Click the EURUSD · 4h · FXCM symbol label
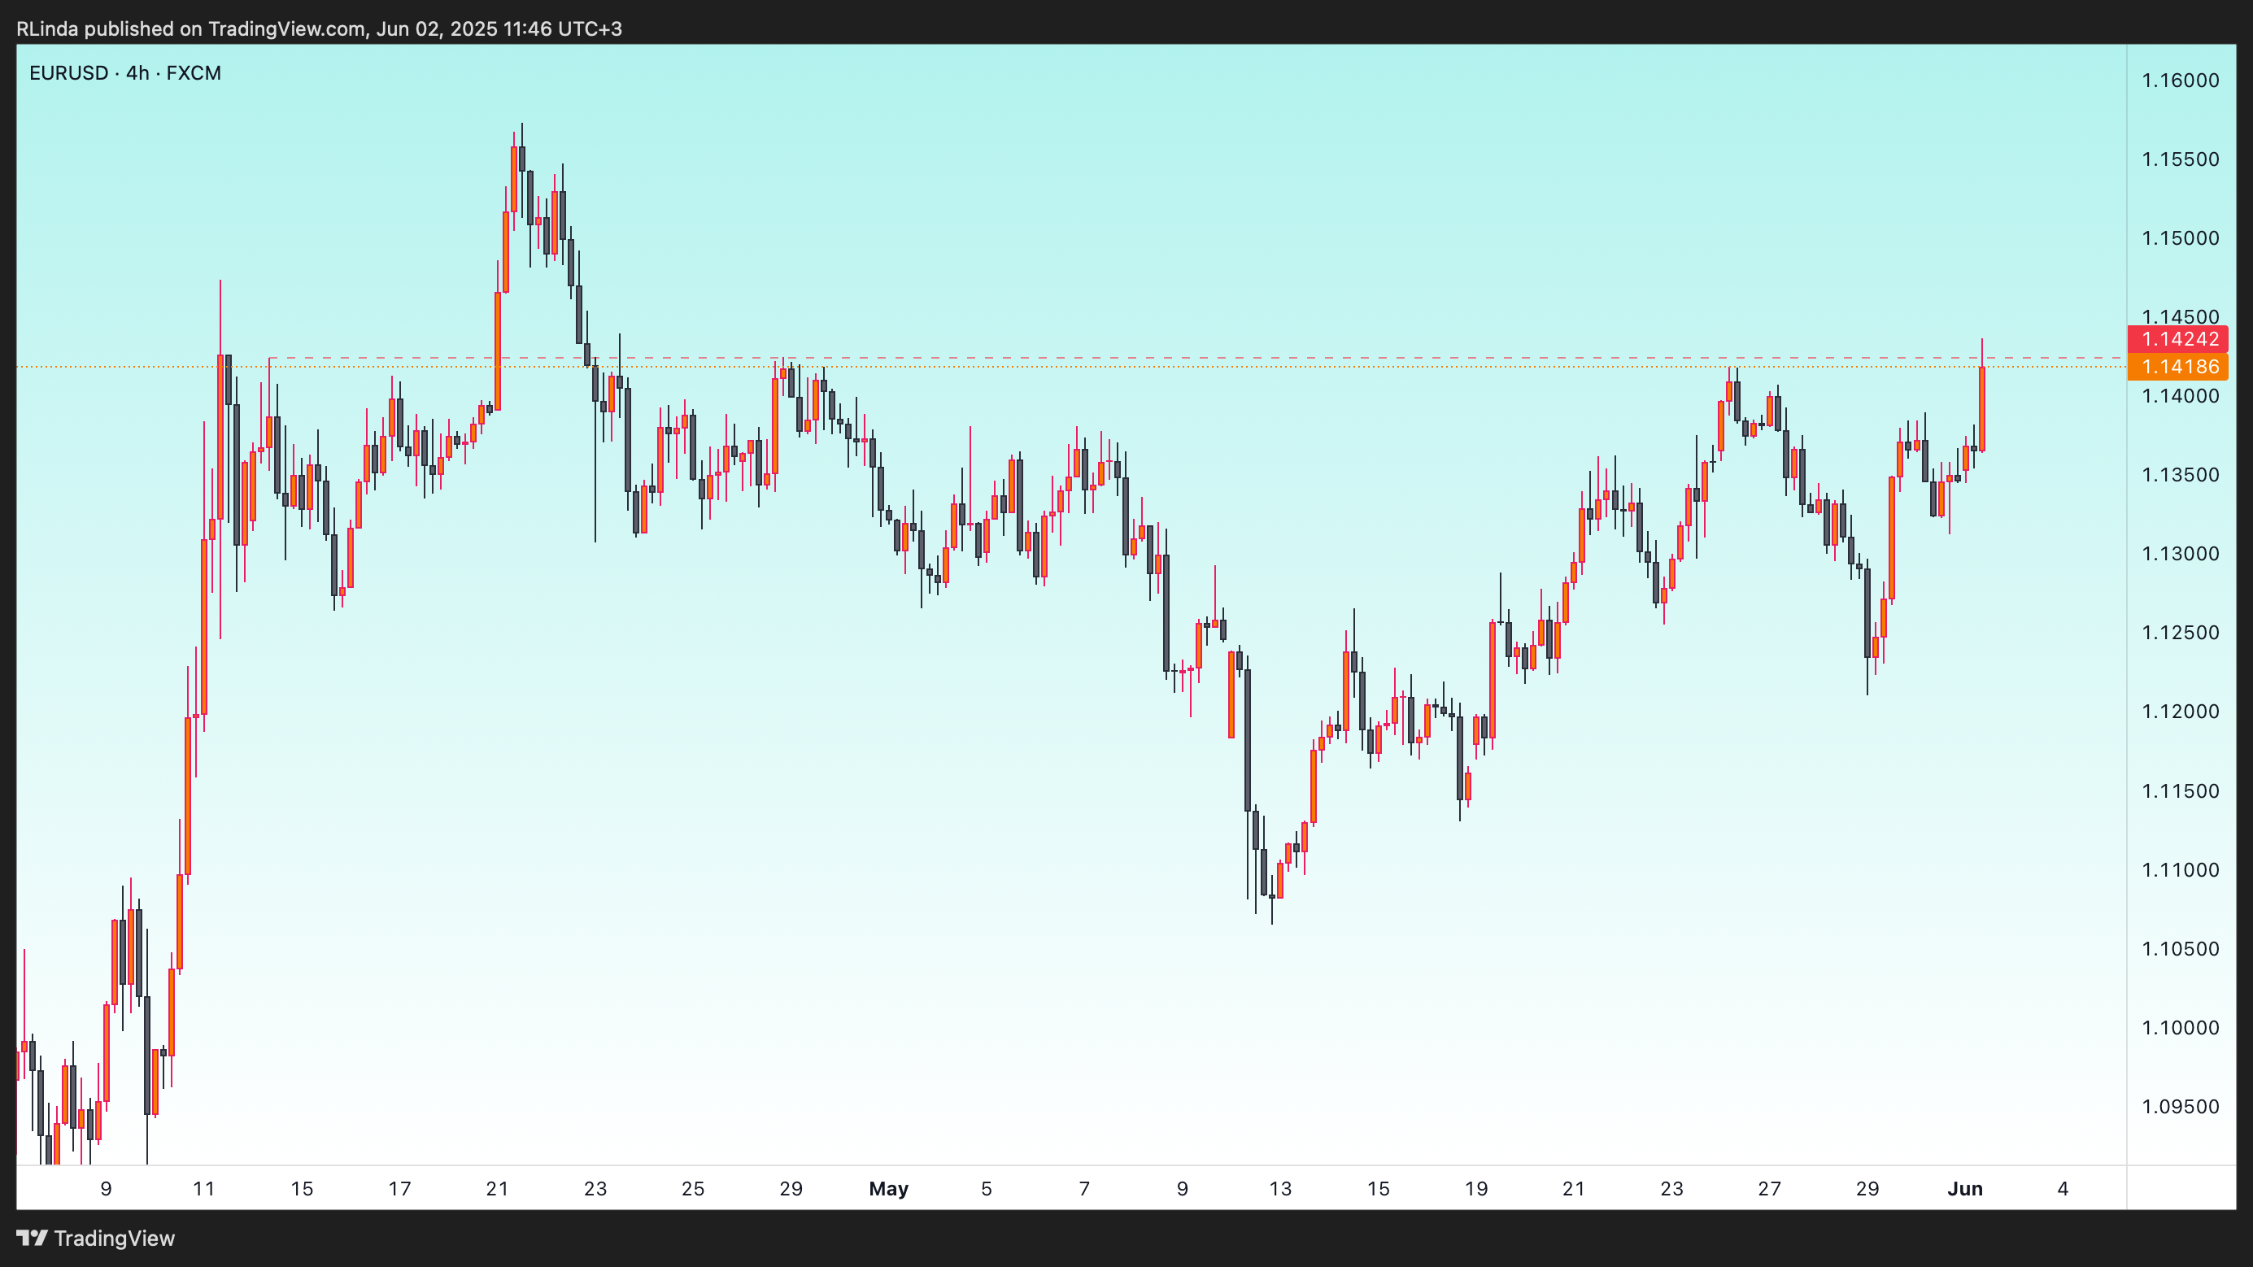 (x=125, y=72)
